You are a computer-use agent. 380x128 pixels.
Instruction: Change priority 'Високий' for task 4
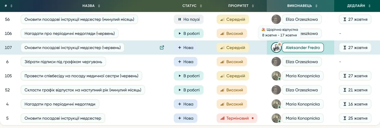tap(232, 104)
